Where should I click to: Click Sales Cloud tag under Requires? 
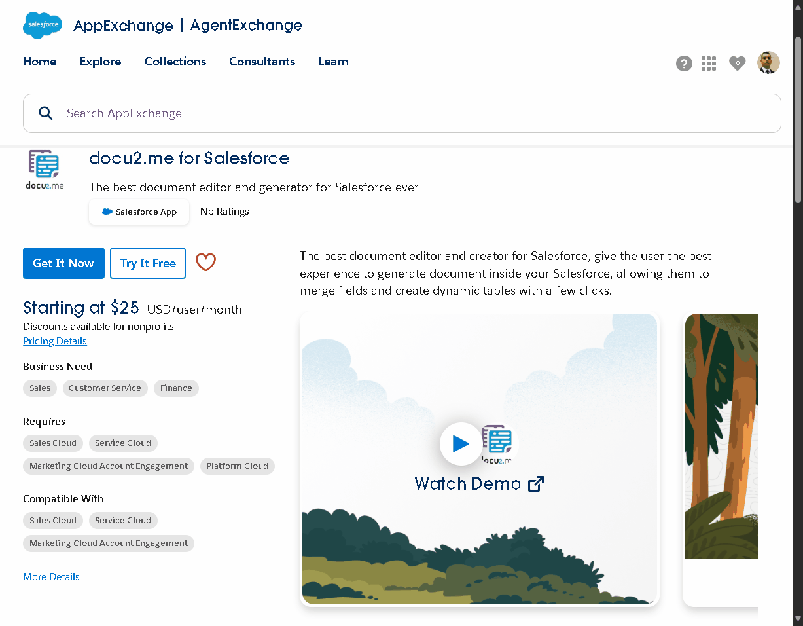[x=53, y=443]
